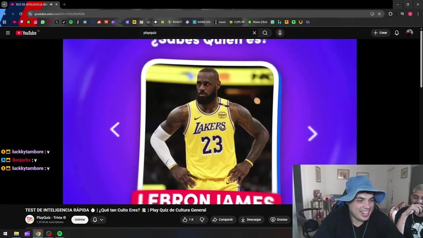Click the search magnifier button
Screen dimensions: 423x238
(265, 33)
